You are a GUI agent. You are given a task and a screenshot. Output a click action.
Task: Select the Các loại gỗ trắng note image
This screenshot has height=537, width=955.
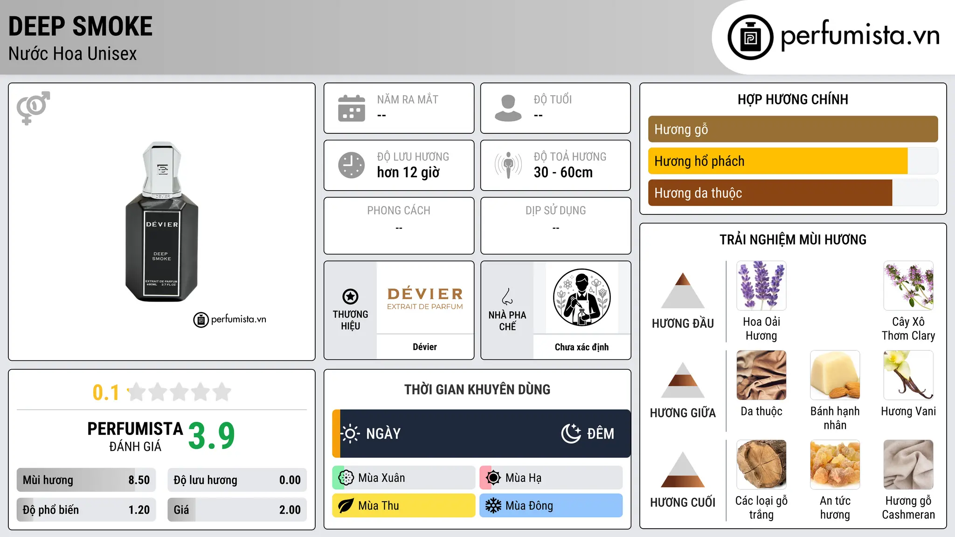point(761,465)
